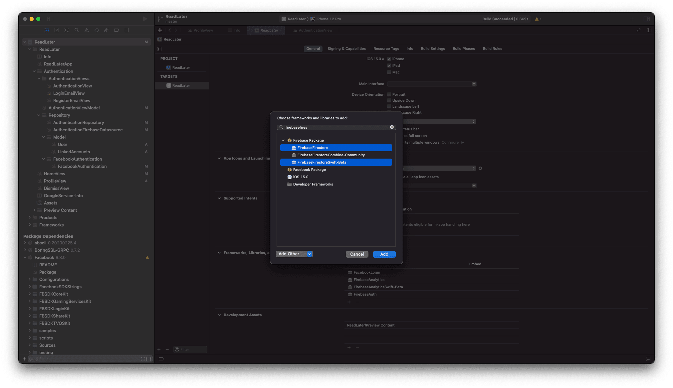The height and width of the screenshot is (388, 673).
Task: Click the frameworks search input field
Action: click(336, 127)
